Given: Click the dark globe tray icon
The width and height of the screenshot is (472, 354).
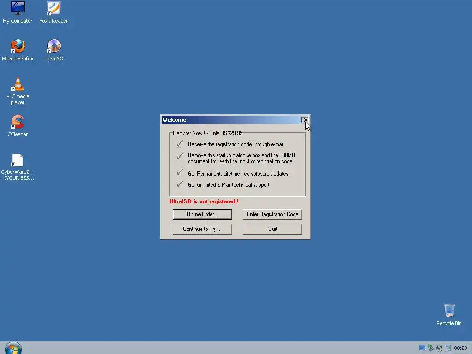Looking at the screenshot, I should [439, 348].
